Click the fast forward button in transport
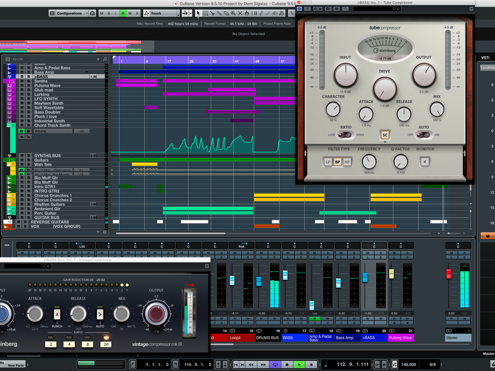495x371 pixels. [263, 364]
